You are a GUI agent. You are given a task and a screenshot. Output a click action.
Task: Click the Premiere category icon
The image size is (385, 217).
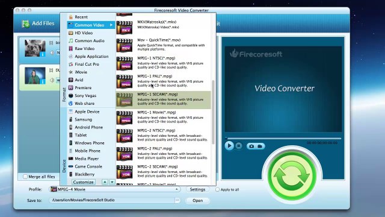click(71, 87)
